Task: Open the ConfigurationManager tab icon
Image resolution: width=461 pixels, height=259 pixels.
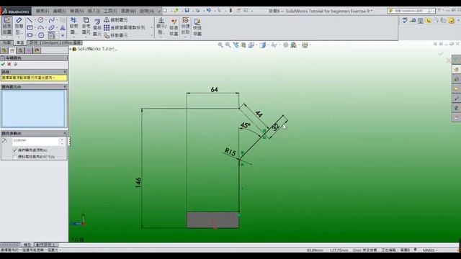Action: (x=20, y=50)
